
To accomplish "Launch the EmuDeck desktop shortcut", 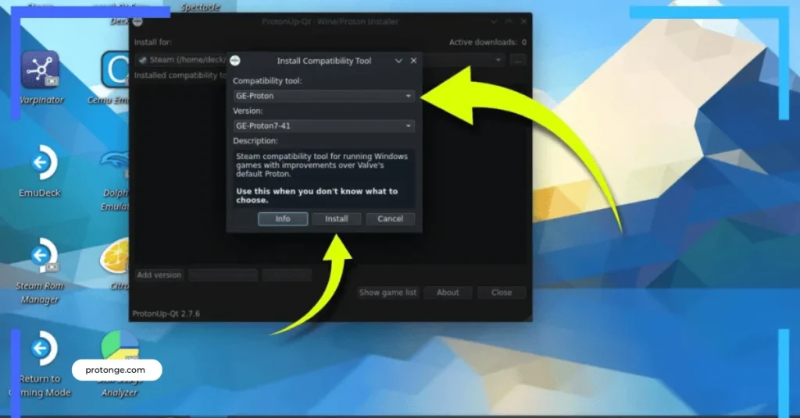I will pyautogui.click(x=41, y=164).
